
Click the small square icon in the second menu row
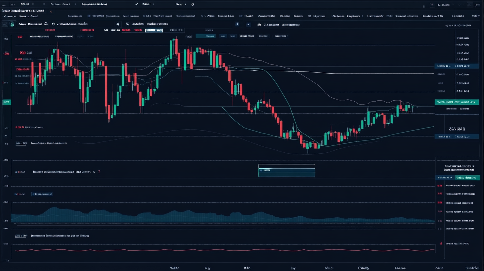89,16
